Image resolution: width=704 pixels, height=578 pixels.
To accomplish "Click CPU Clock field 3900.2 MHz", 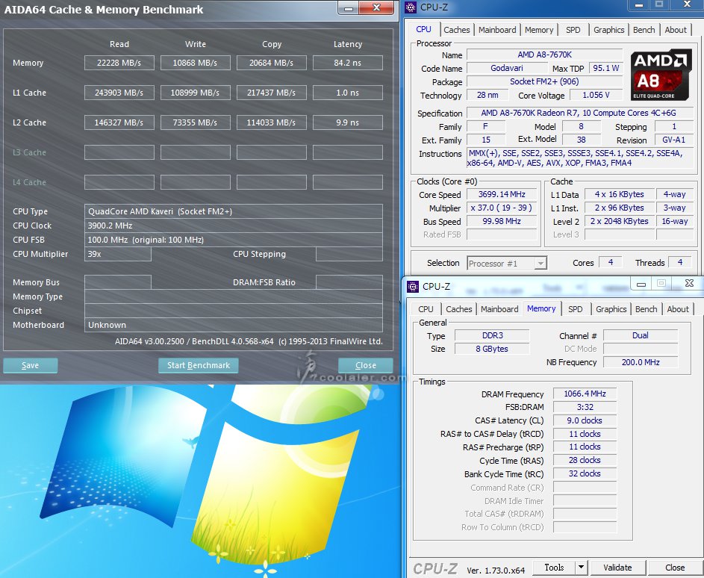I will pyautogui.click(x=234, y=226).
